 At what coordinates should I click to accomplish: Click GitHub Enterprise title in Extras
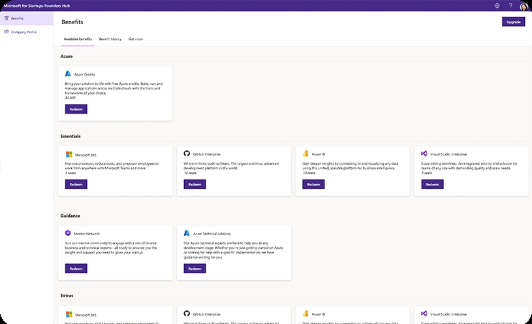tap(207, 314)
